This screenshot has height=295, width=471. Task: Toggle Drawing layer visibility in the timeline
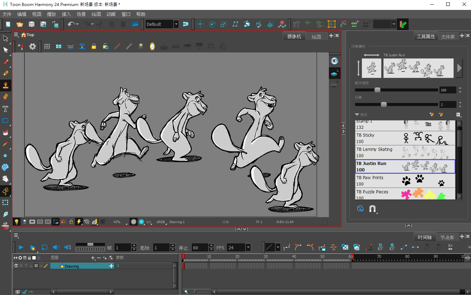(16, 266)
